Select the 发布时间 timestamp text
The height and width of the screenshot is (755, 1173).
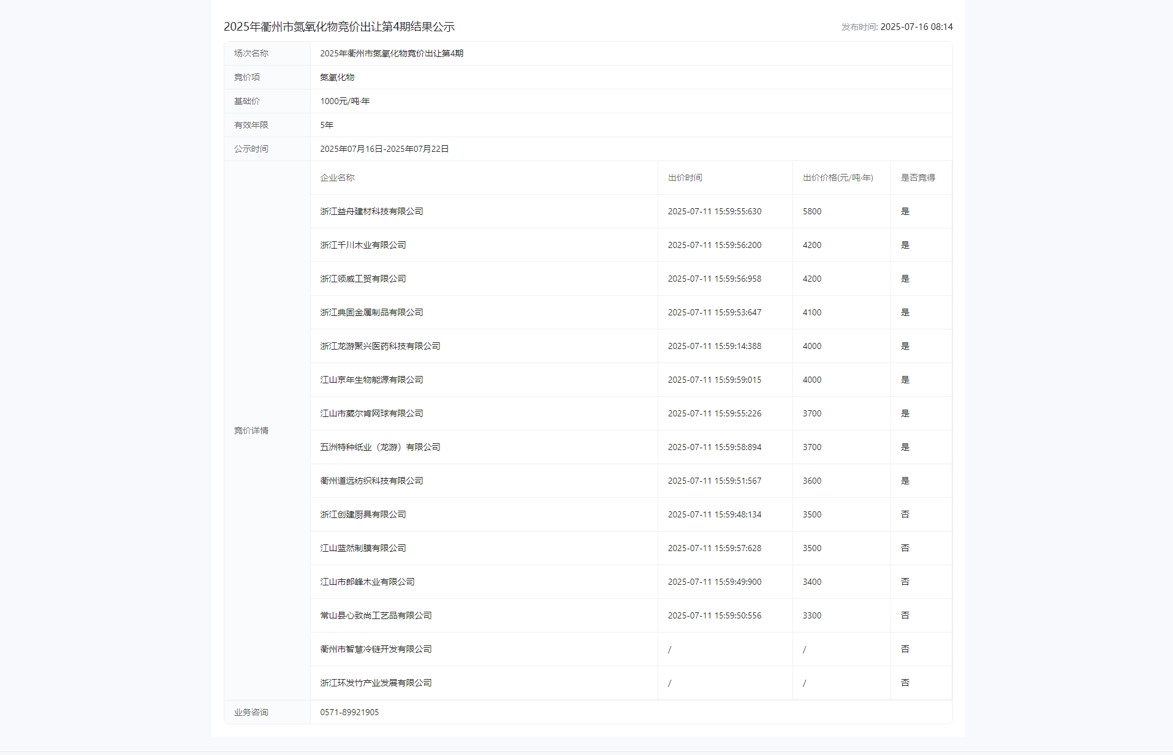[x=897, y=28]
